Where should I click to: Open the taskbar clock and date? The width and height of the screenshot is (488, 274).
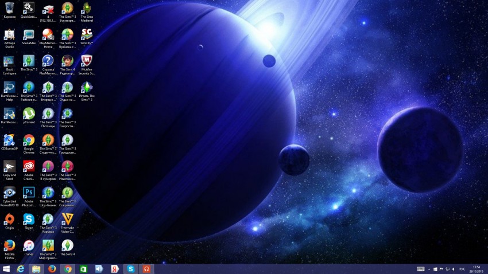477,268
